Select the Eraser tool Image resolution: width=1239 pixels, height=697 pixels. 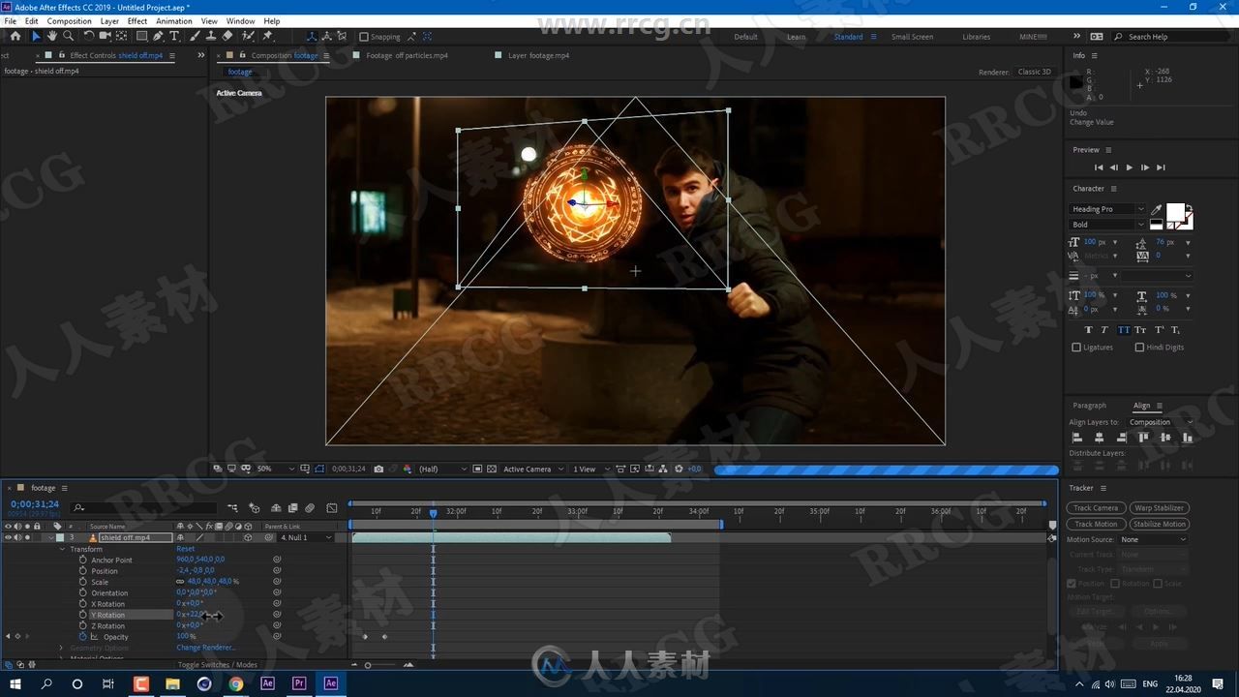tap(227, 36)
